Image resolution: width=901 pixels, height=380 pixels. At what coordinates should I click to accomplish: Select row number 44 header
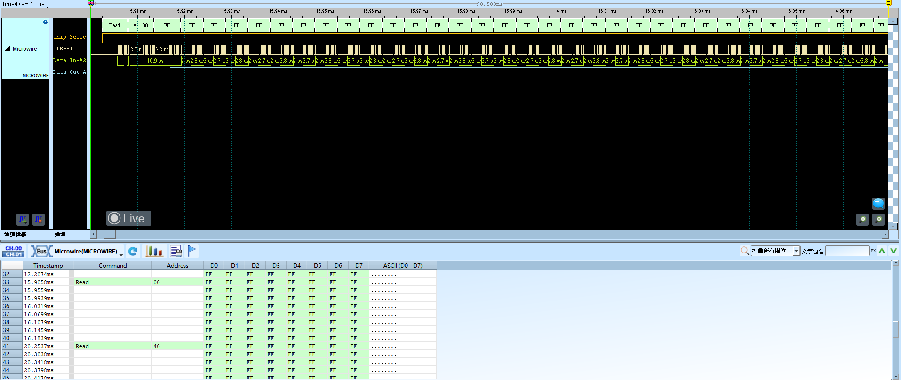click(x=11, y=370)
